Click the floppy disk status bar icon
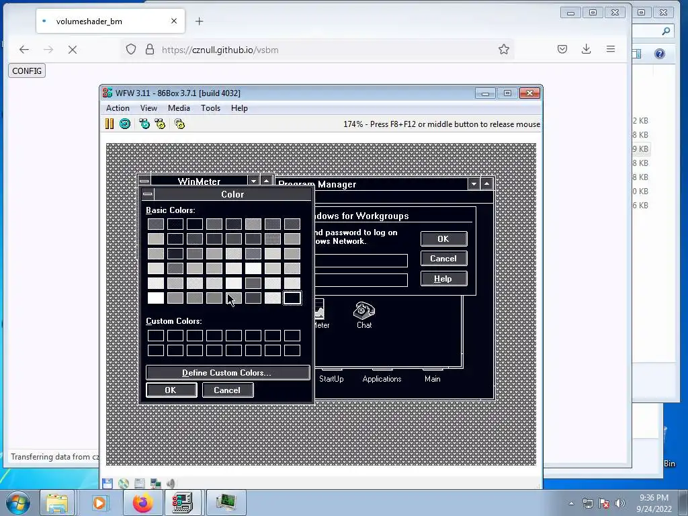This screenshot has width=688, height=516. coord(107,484)
